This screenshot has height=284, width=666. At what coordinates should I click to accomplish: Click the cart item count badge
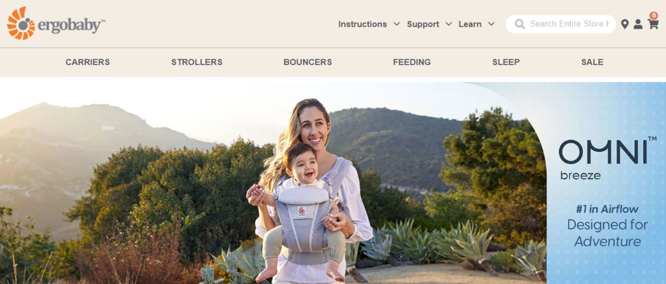click(x=654, y=16)
